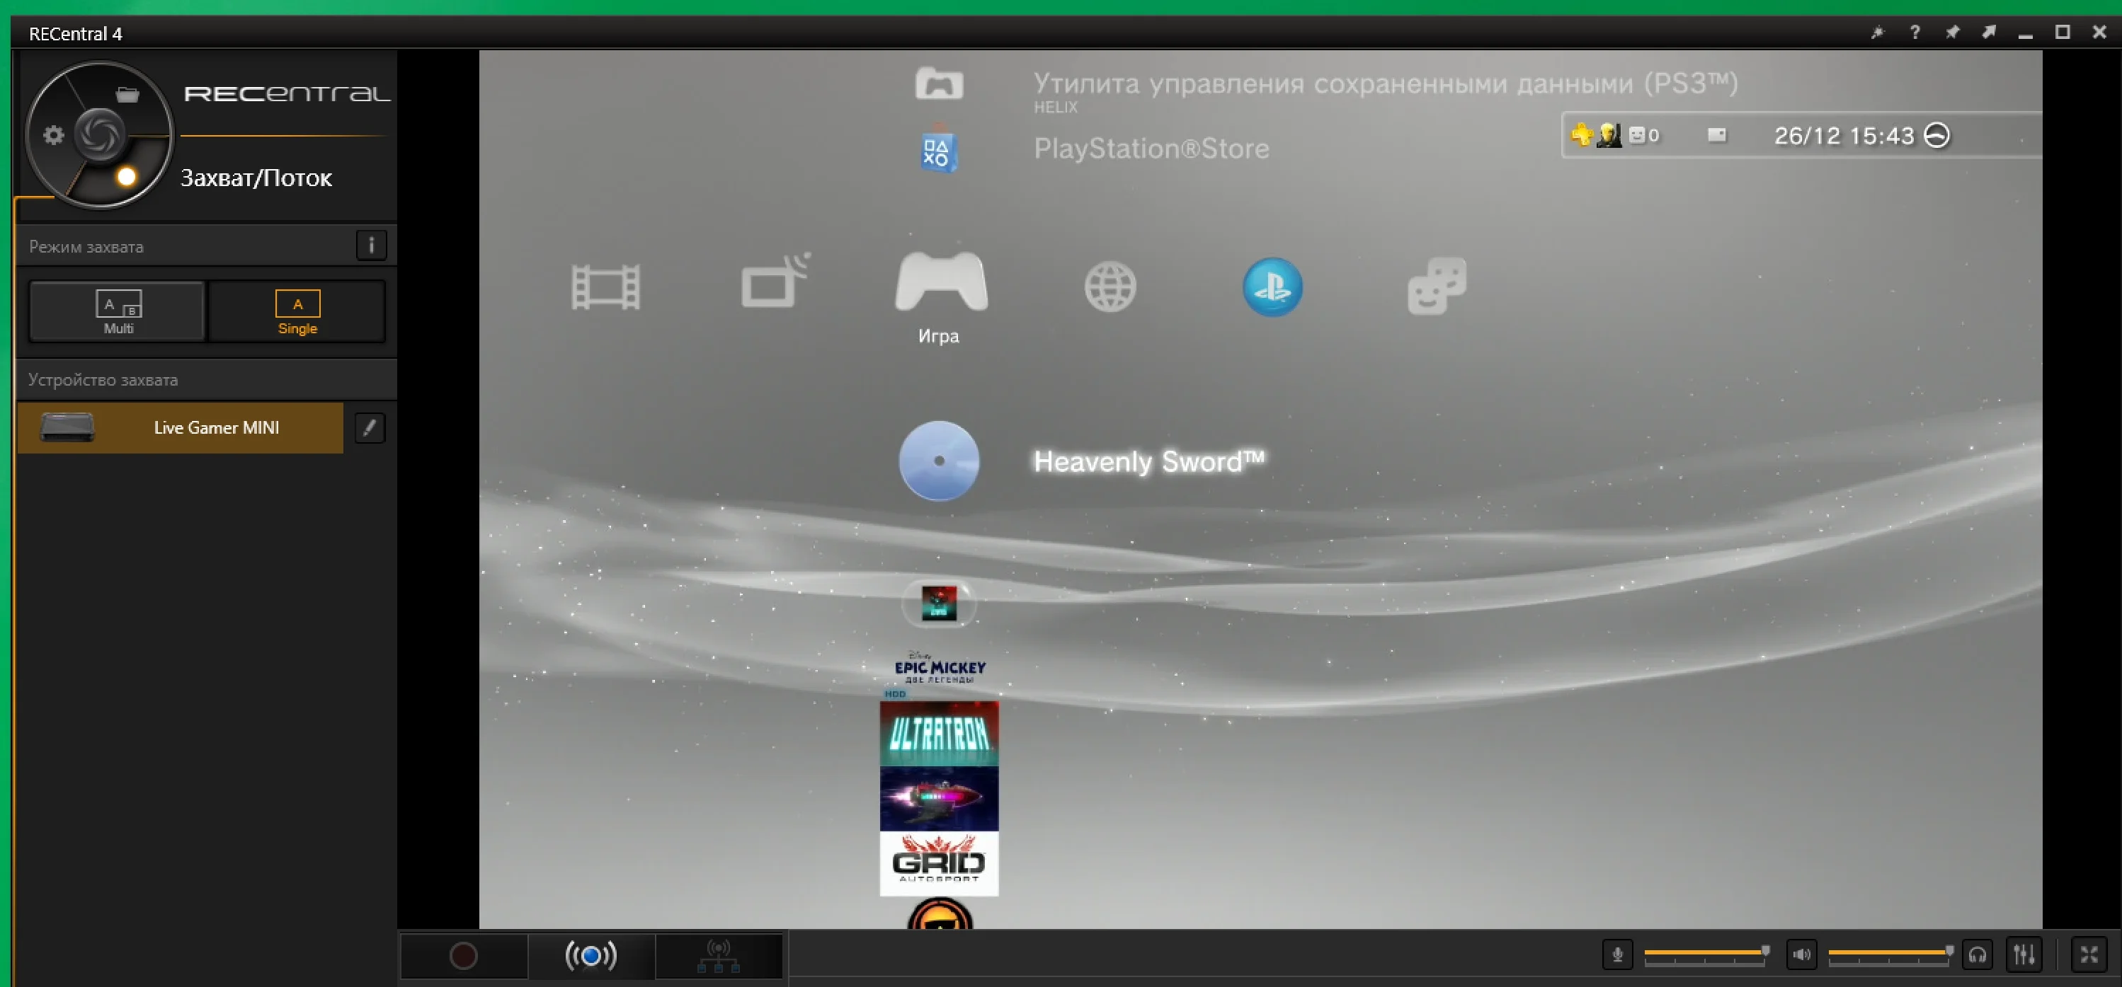Screen dimensions: 2122x987
Task: Mute the microphone icon
Action: tap(1617, 955)
